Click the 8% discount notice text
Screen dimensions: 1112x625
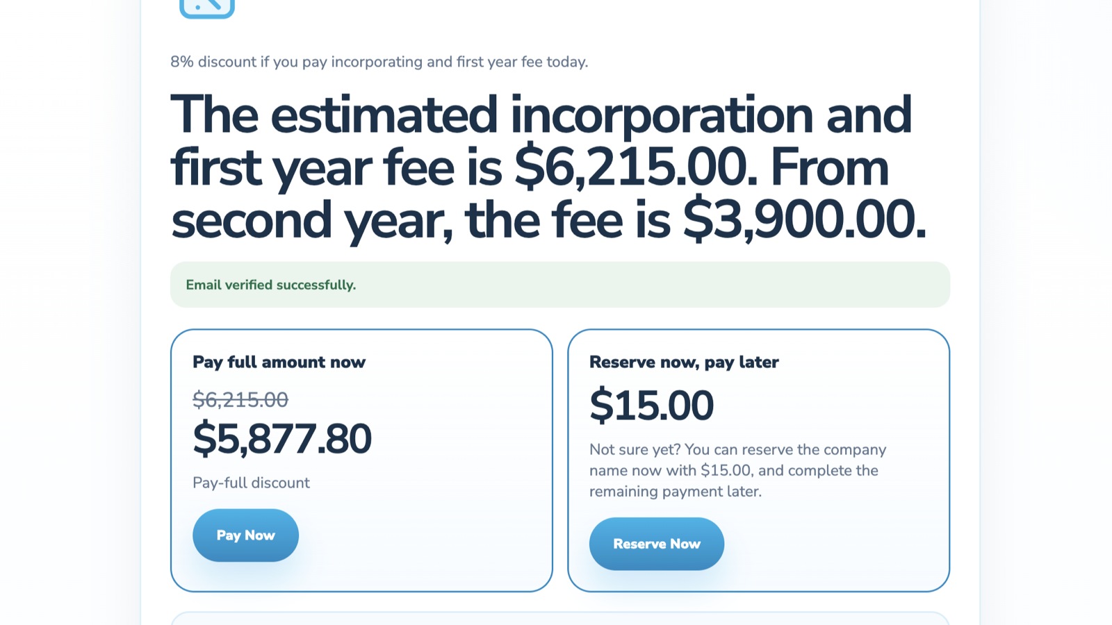coord(379,62)
